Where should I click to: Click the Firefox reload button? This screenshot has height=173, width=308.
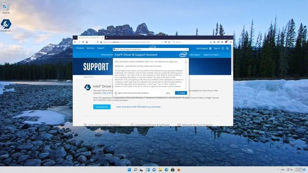pyautogui.click(x=83, y=42)
